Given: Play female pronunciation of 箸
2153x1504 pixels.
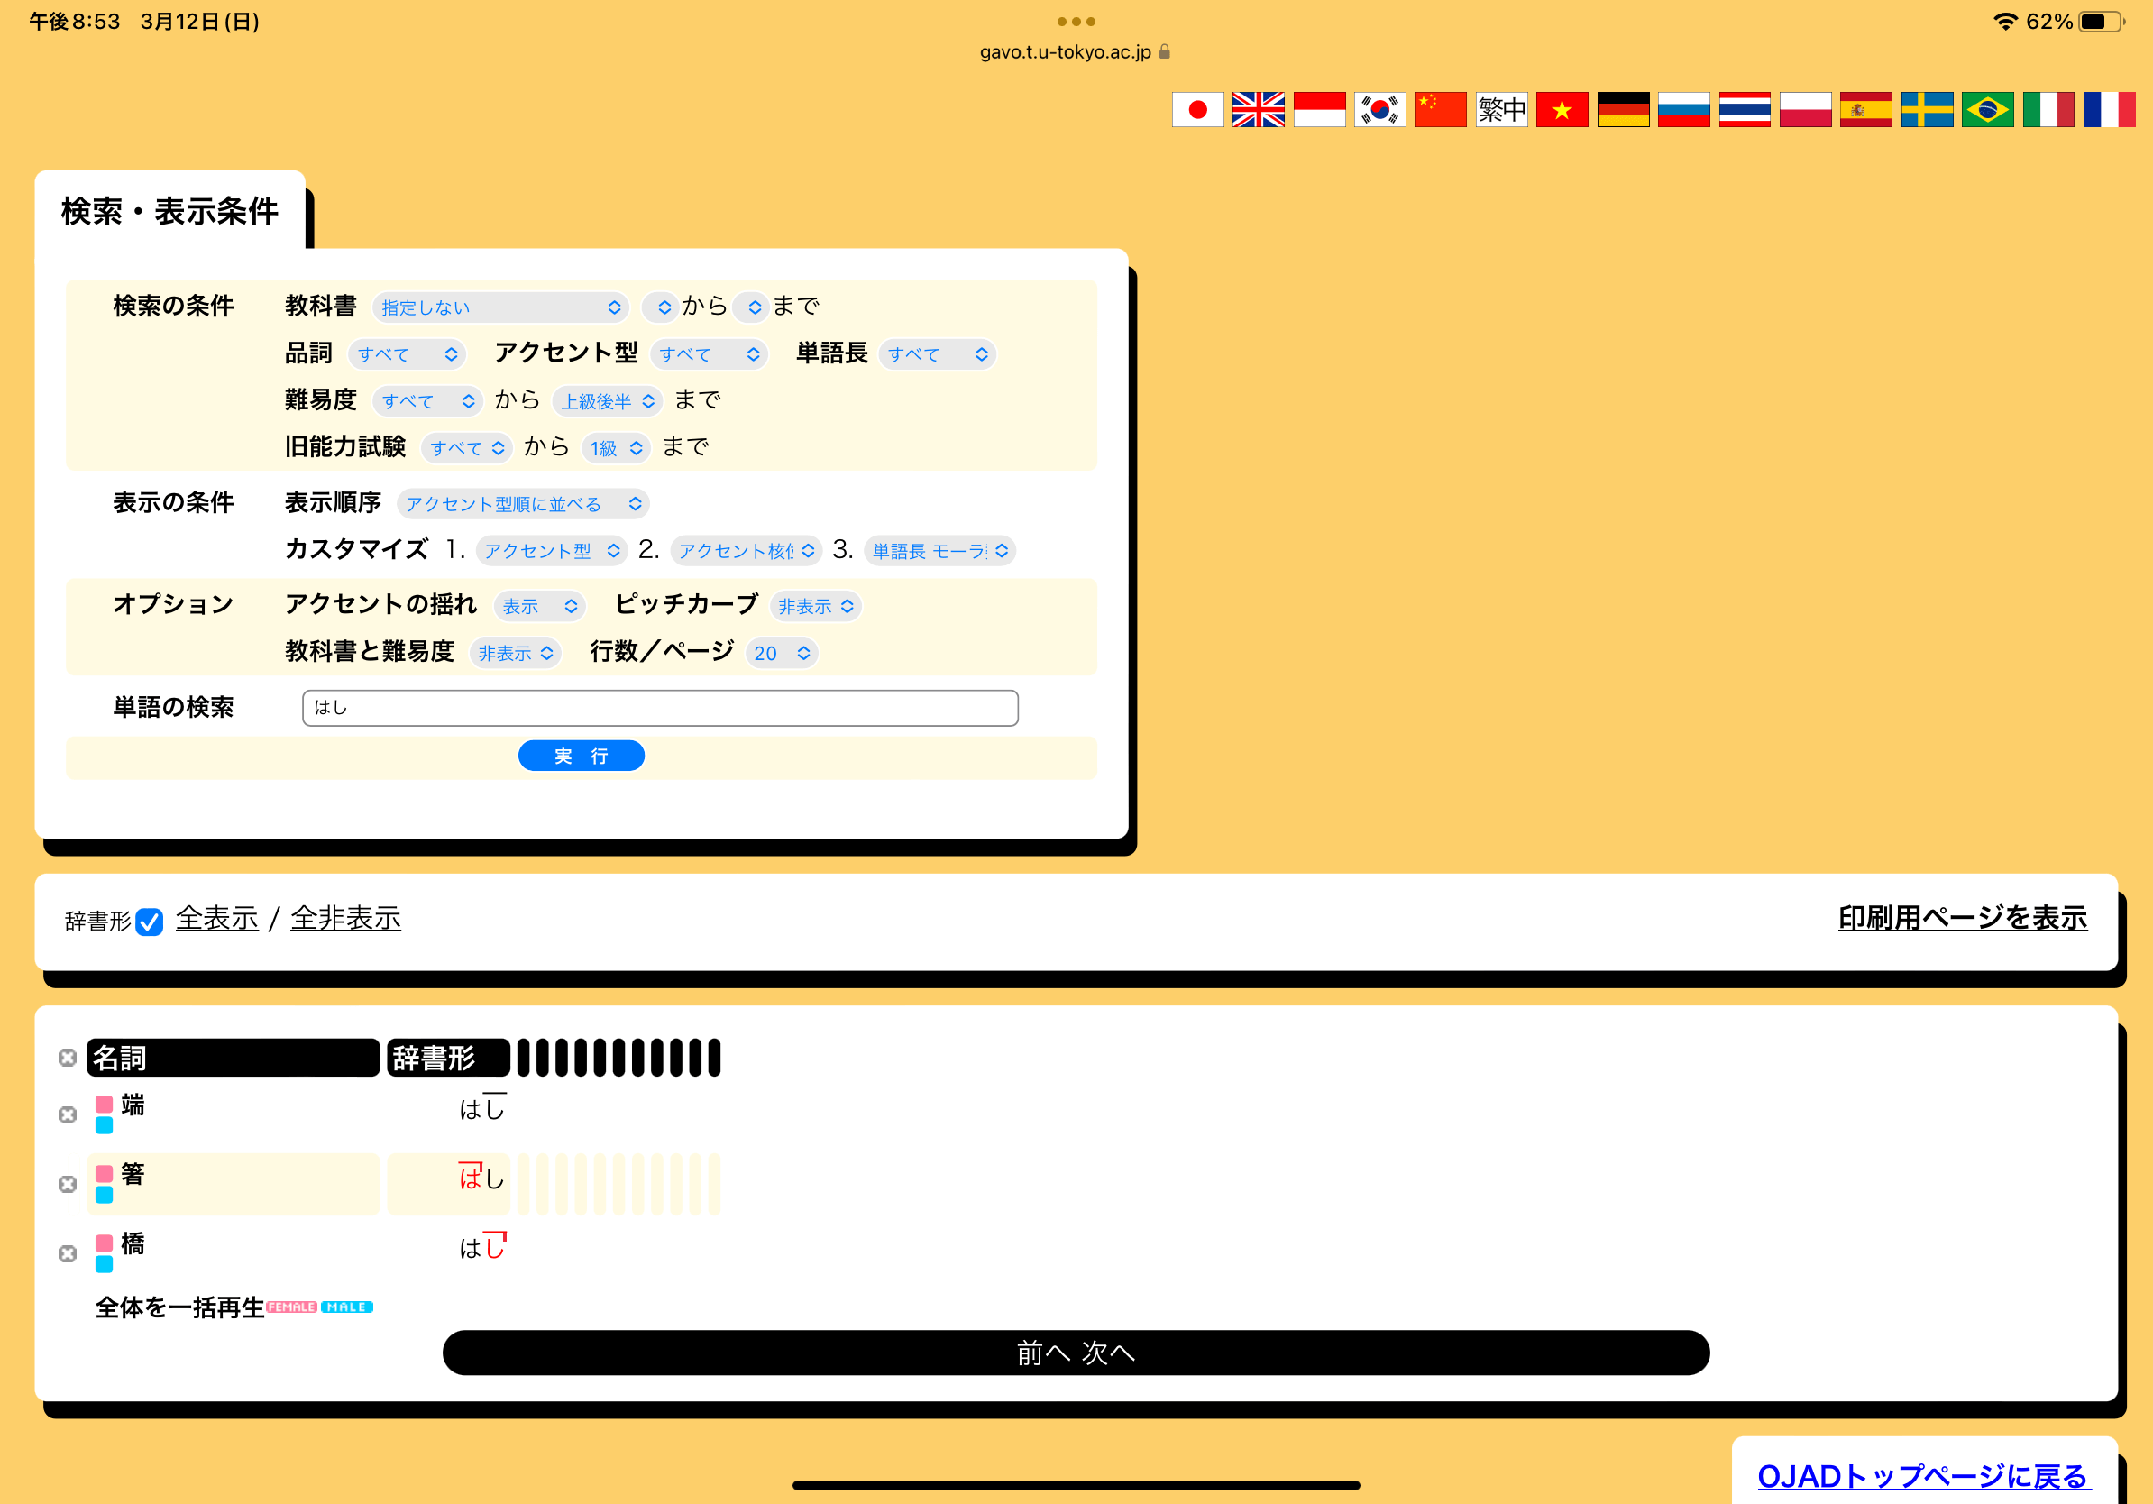Looking at the screenshot, I should (x=103, y=1173).
